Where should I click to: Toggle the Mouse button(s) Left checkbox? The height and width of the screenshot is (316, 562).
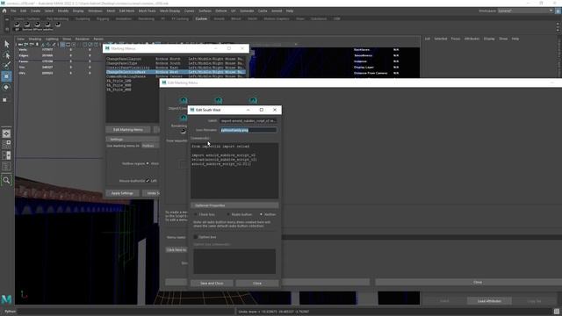(148, 181)
